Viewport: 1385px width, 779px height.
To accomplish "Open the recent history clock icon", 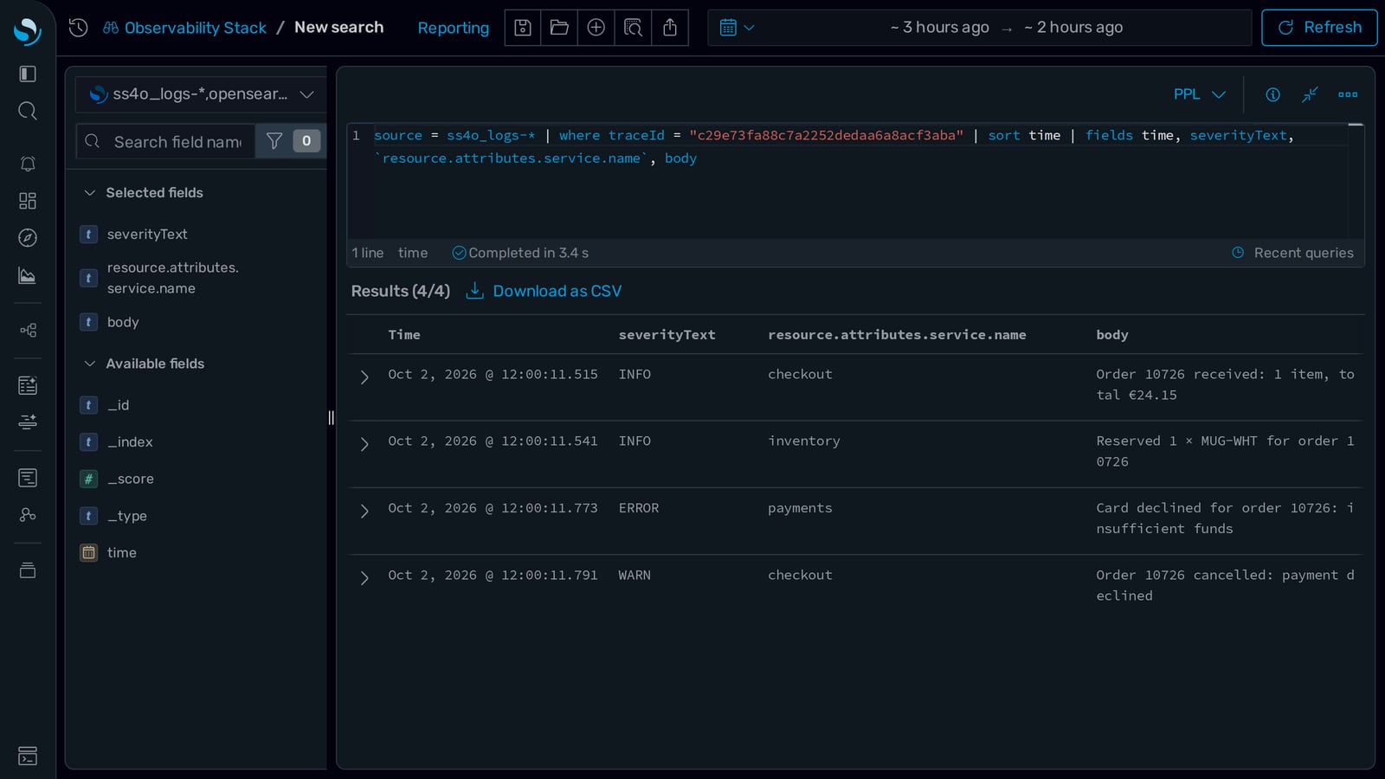I will coord(79,28).
